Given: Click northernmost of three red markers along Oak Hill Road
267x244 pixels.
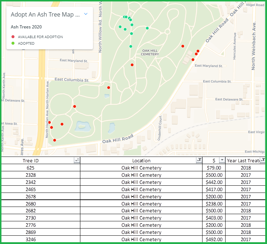Looking at the screenshot, I should [x=198, y=51].
